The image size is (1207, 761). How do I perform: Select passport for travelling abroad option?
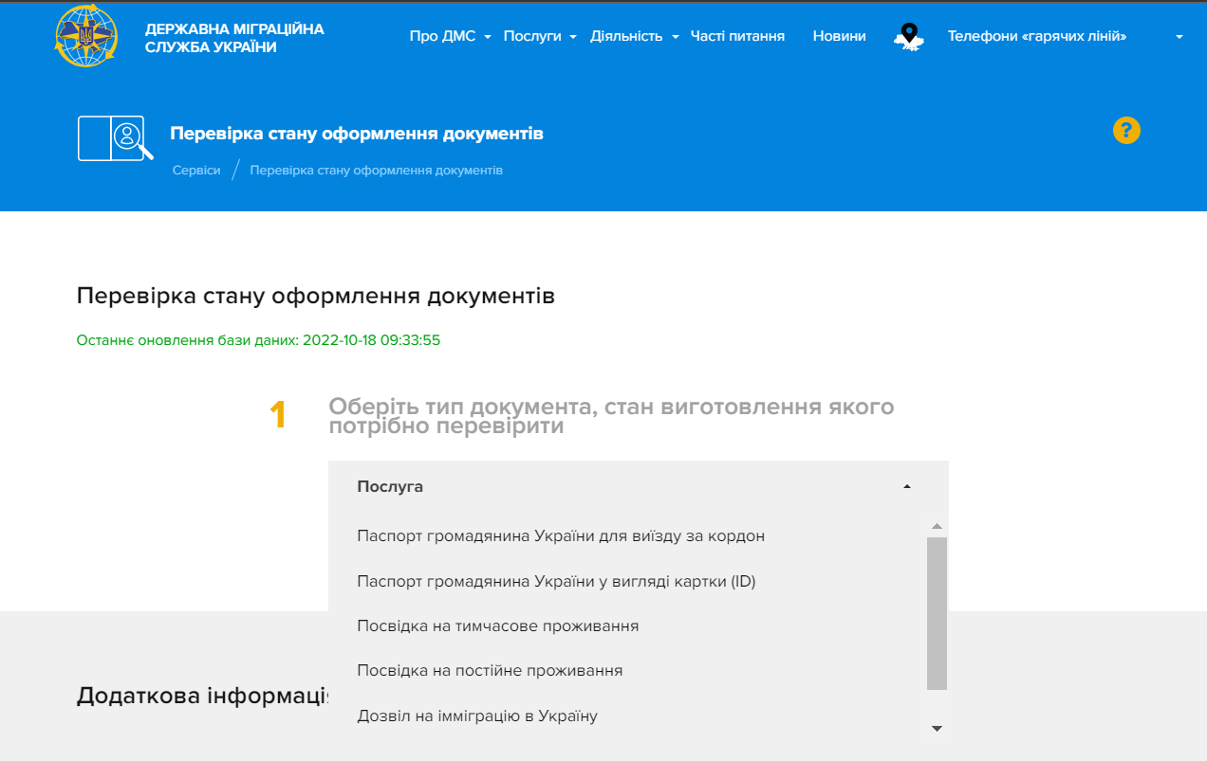pyautogui.click(x=560, y=536)
